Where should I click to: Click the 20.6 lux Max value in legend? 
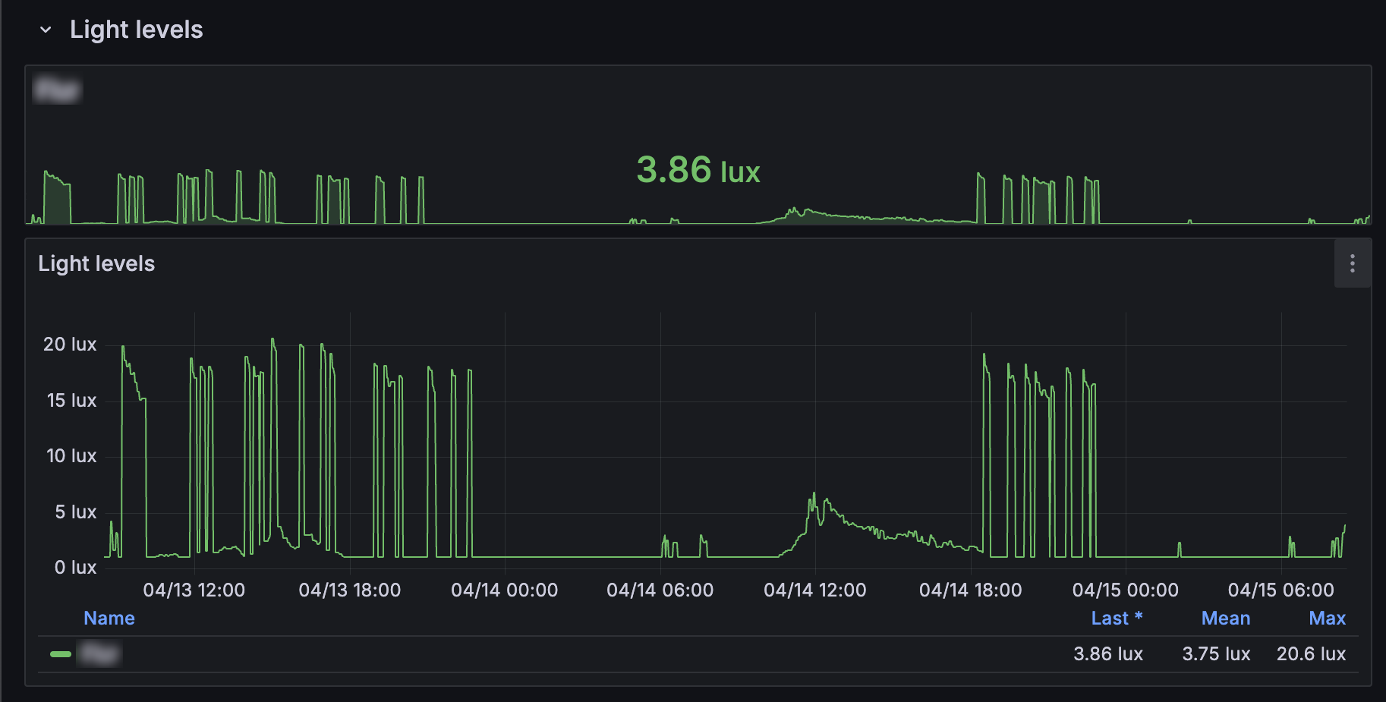tap(1311, 654)
